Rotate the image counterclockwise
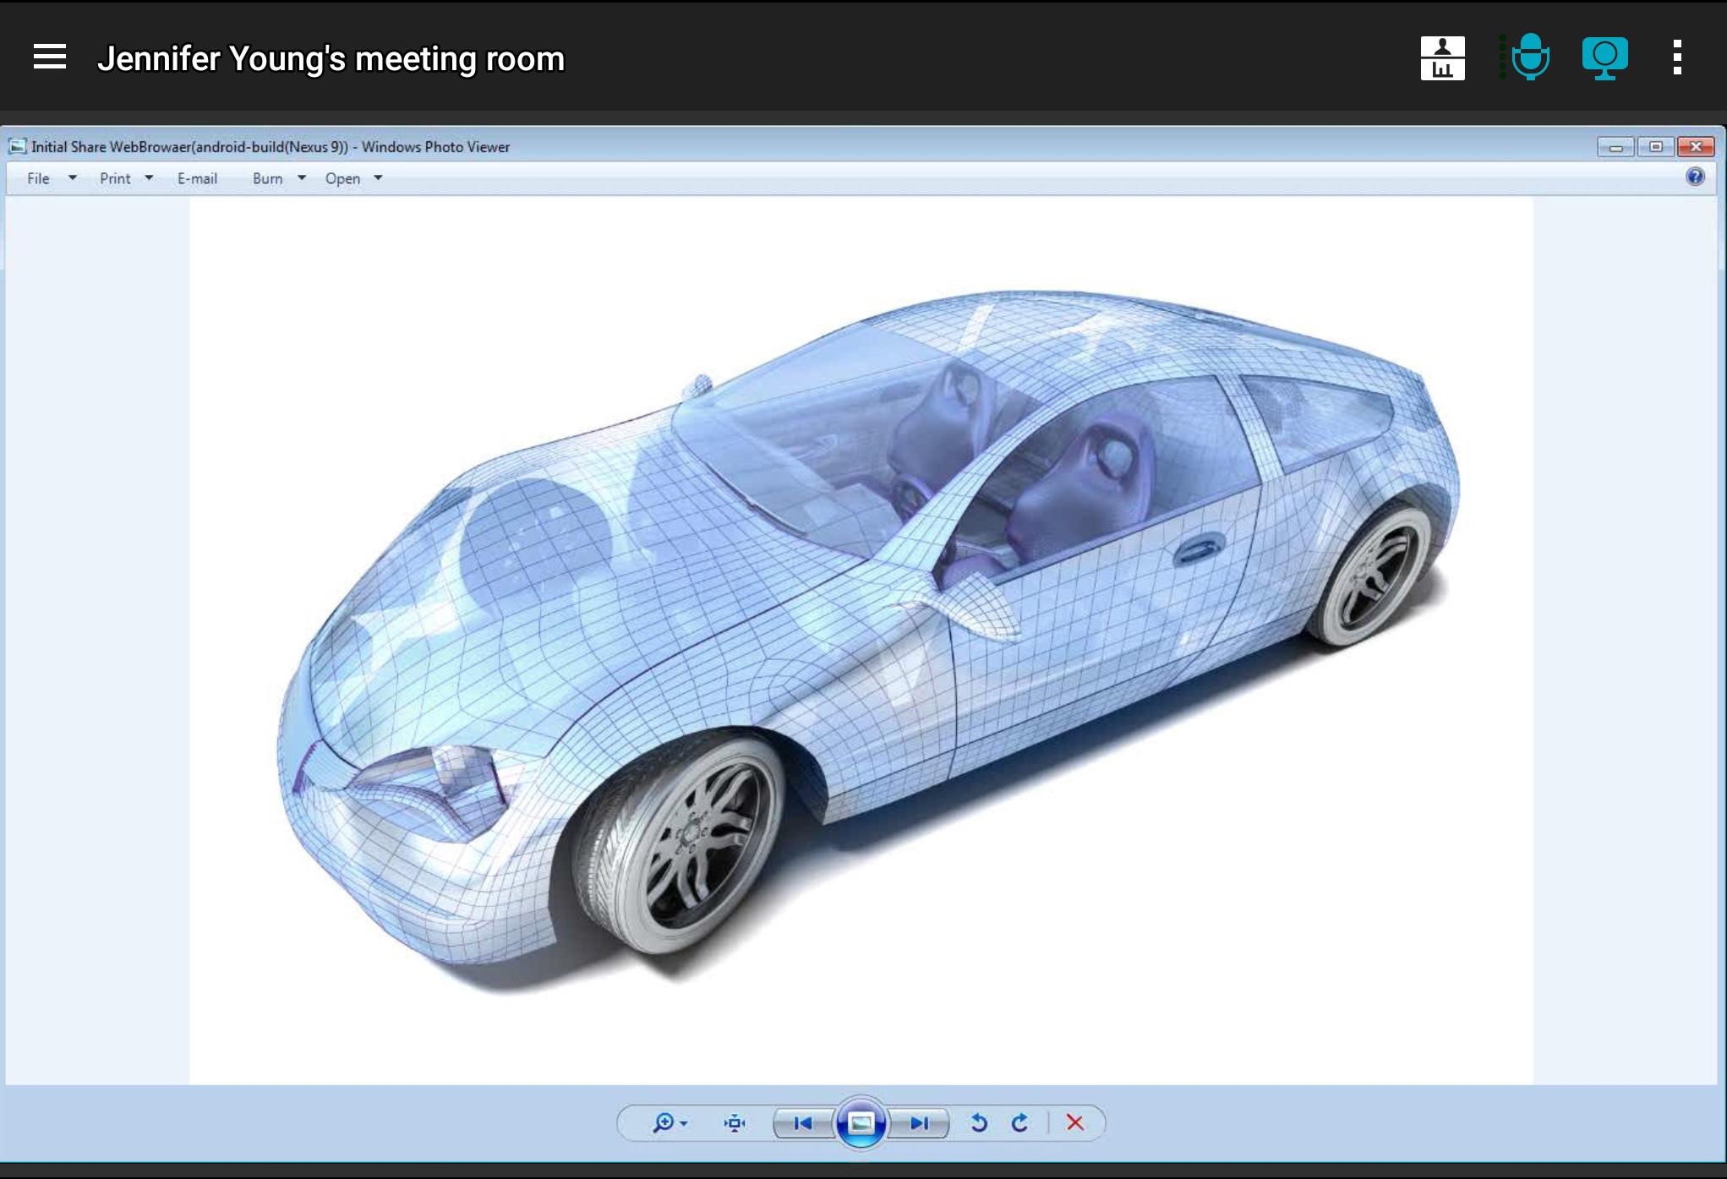This screenshot has height=1179, width=1727. 979,1122
